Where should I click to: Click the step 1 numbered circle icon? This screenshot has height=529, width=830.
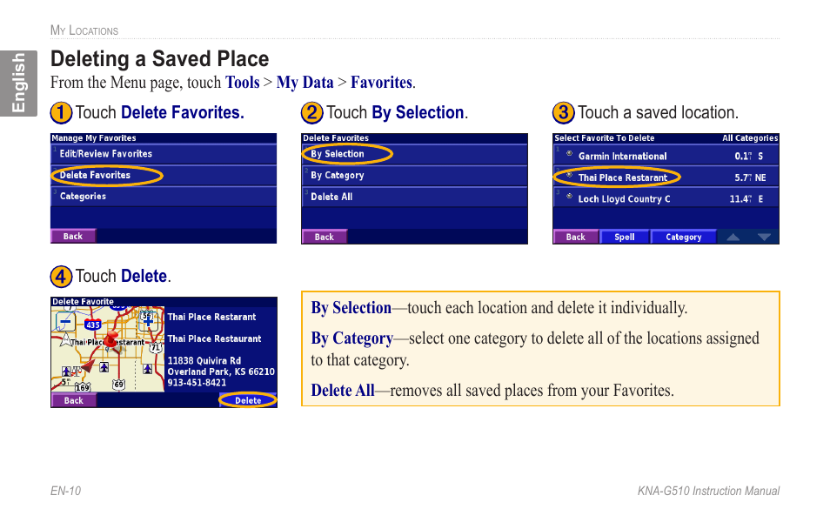click(x=61, y=112)
